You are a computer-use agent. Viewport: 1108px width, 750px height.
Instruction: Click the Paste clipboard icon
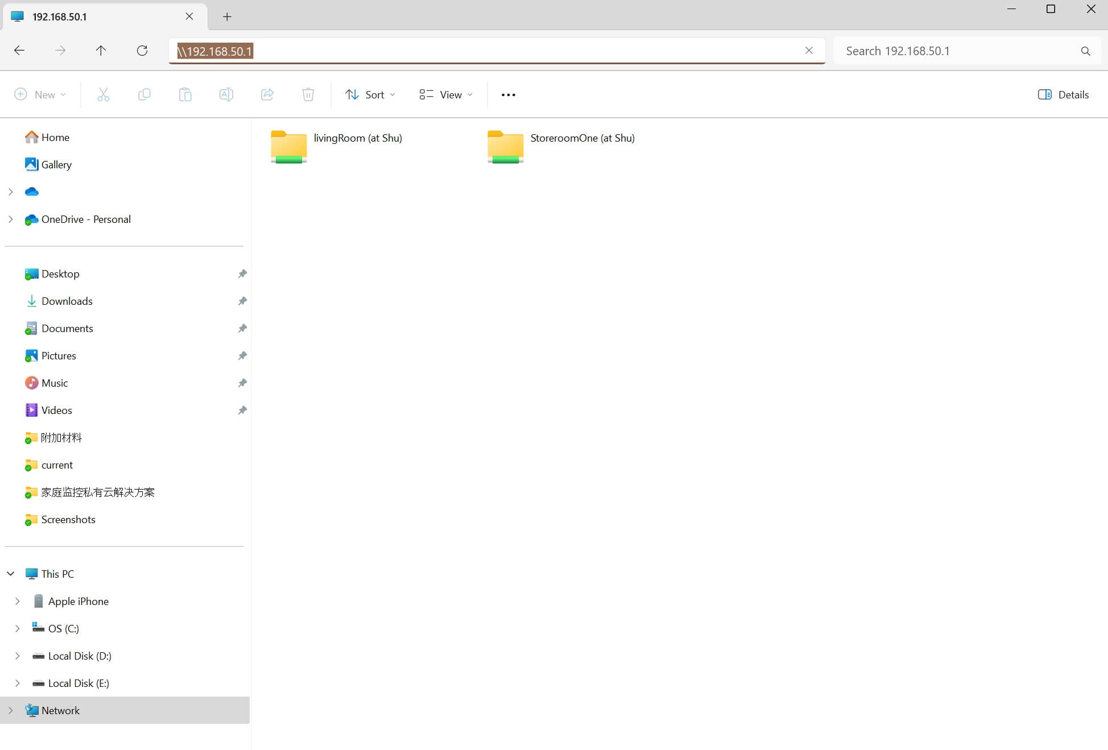[x=185, y=94]
